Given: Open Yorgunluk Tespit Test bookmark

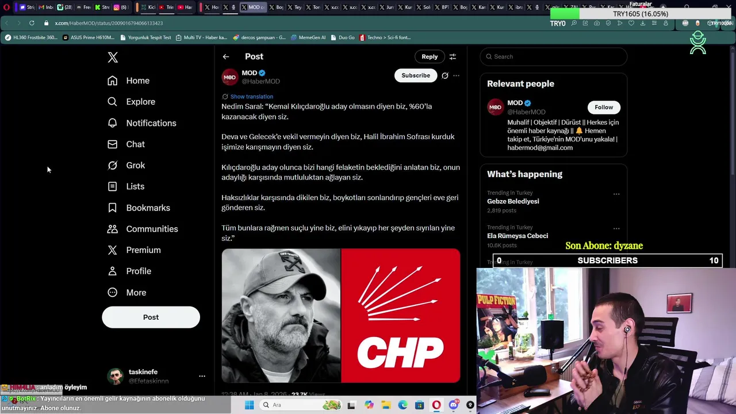Looking at the screenshot, I should 145,37.
